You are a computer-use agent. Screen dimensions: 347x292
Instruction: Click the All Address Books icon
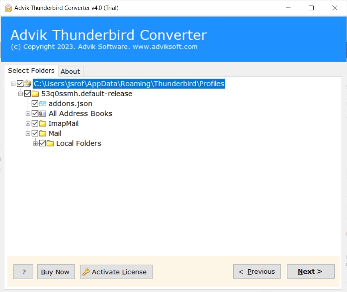(43, 113)
